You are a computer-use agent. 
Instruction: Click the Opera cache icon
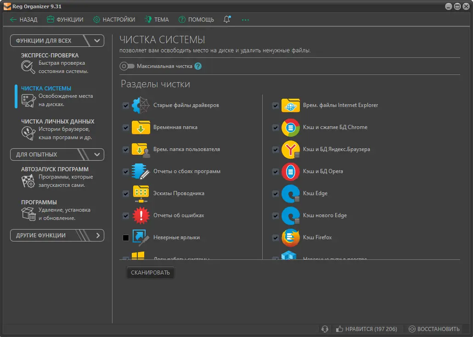point(290,171)
